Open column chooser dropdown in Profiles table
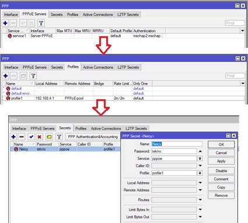The height and width of the screenshot is (223, 248). point(243,83)
